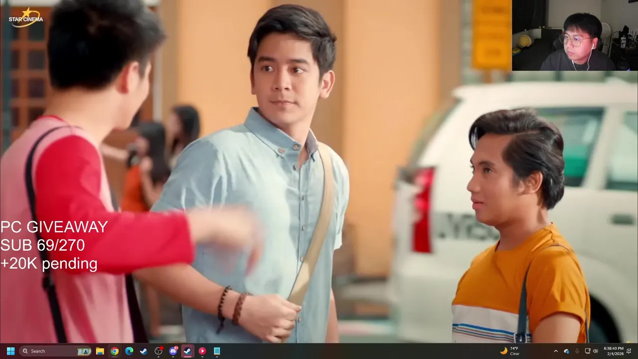Switch to the Notepad taskbar icon
This screenshot has height=359, width=638.
217,351
